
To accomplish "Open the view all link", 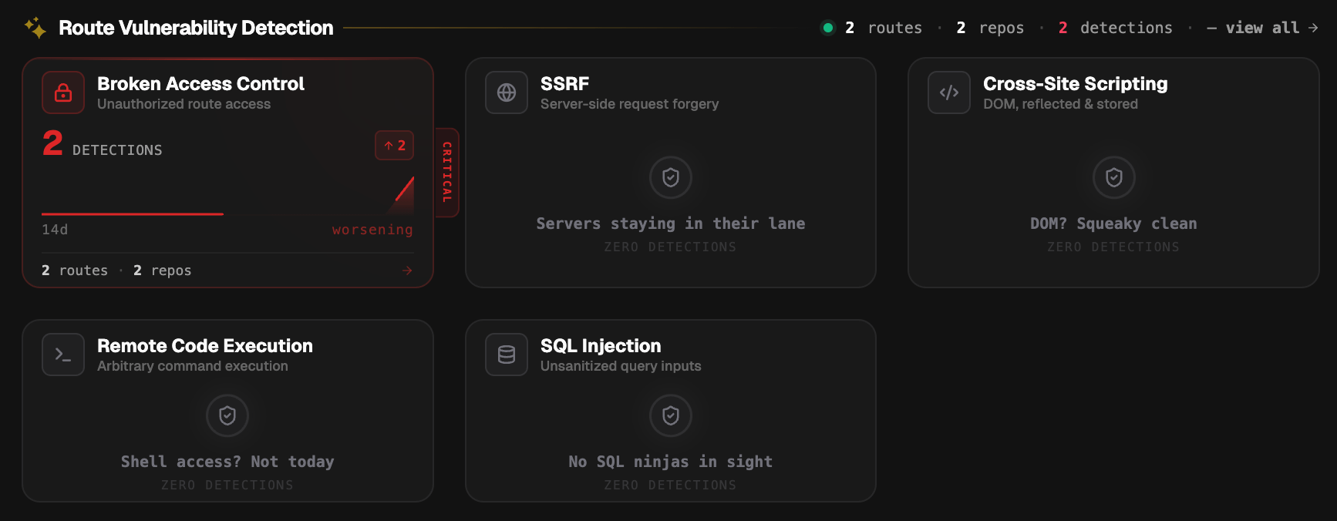I will point(1262,28).
